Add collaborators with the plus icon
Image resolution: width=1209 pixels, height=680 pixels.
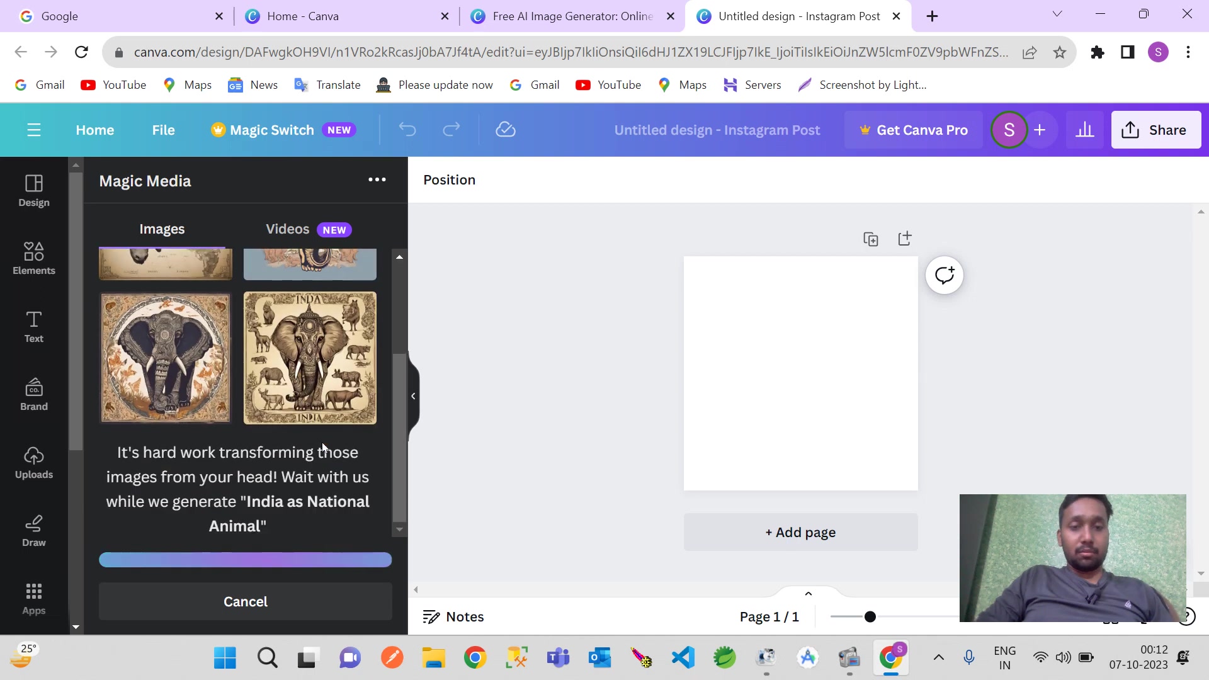1040,130
